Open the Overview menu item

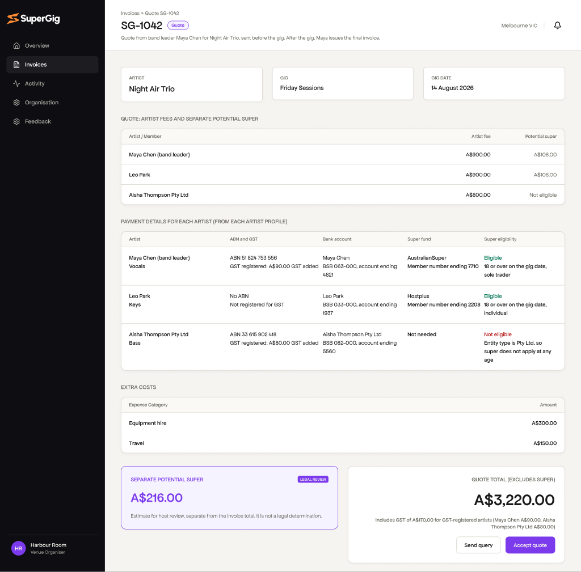[x=52, y=45]
